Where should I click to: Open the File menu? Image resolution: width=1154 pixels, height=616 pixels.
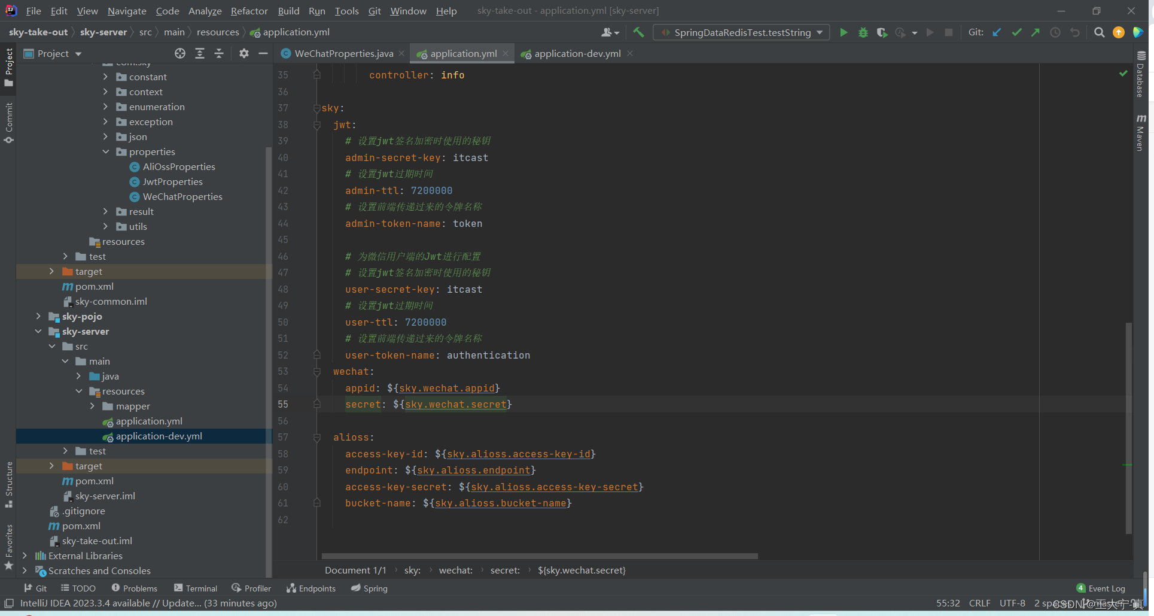tap(34, 11)
